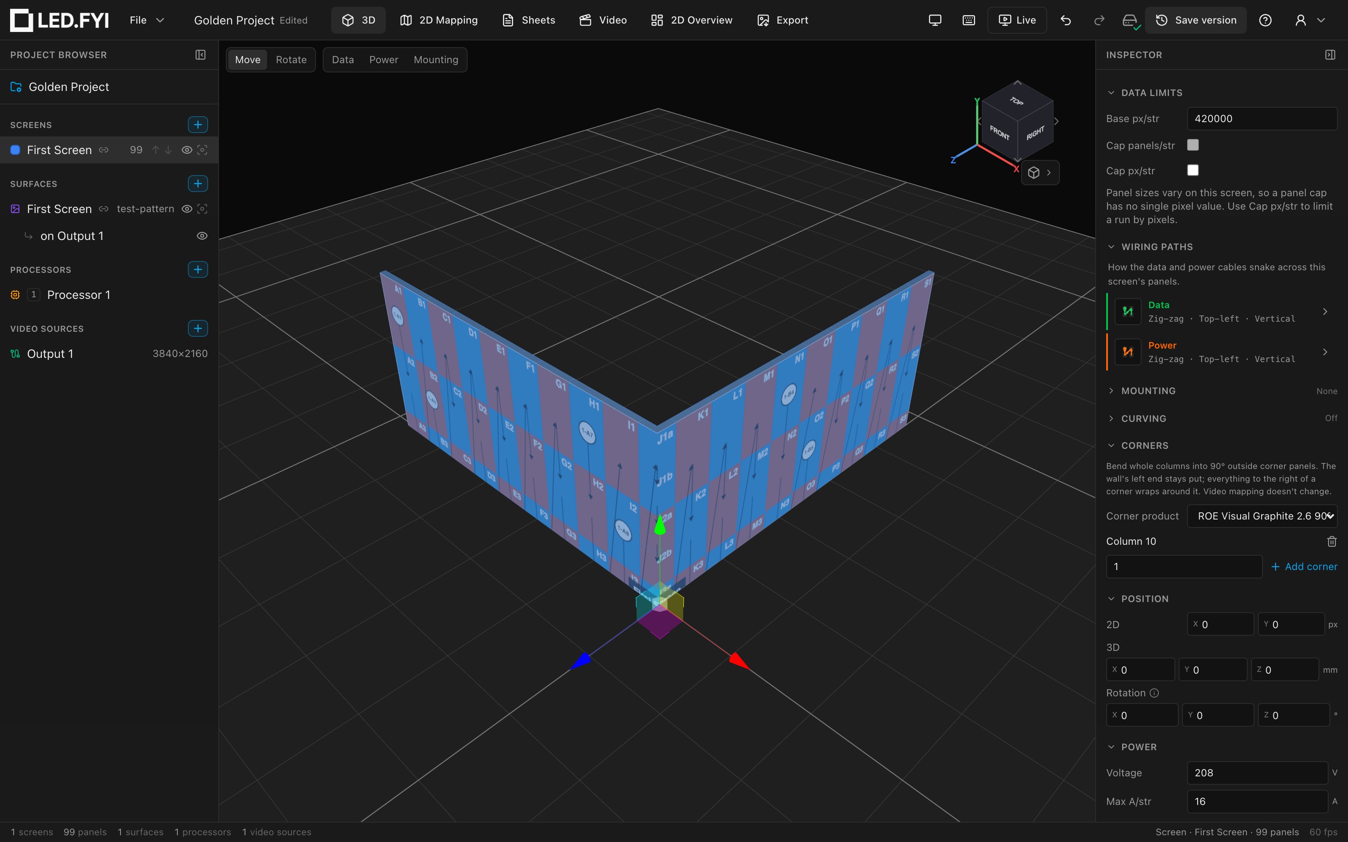1348x842 pixels.
Task: Collapse the Inspector panel icon
Action: [1330, 55]
